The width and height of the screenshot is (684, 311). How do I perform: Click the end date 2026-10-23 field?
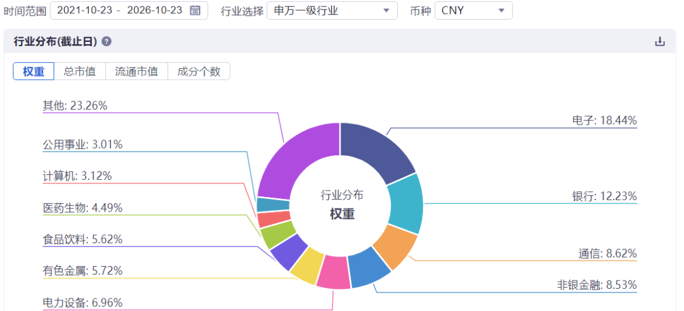[x=155, y=11]
